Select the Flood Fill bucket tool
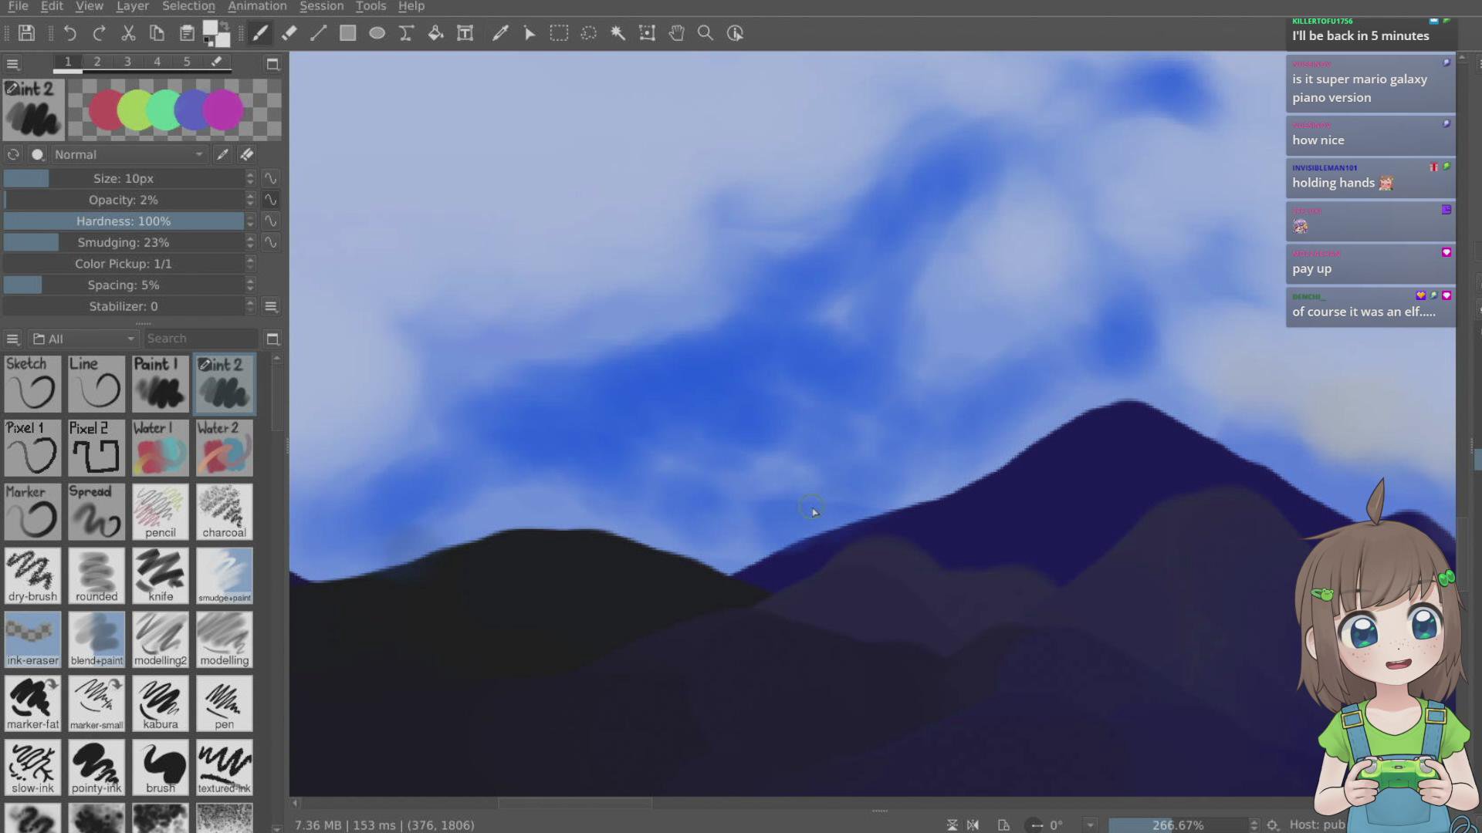The height and width of the screenshot is (833, 1482). pyautogui.click(x=435, y=33)
